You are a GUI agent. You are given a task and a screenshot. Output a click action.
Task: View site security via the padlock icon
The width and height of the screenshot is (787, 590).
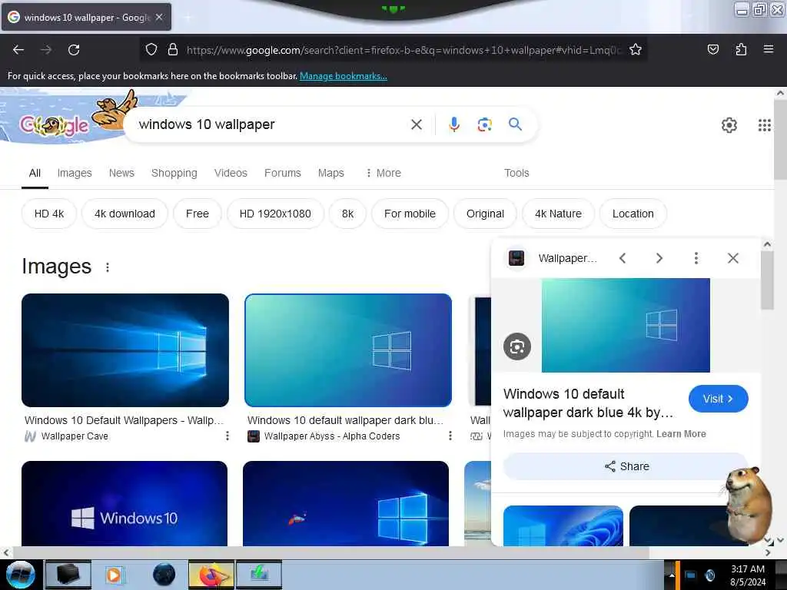[x=173, y=49]
